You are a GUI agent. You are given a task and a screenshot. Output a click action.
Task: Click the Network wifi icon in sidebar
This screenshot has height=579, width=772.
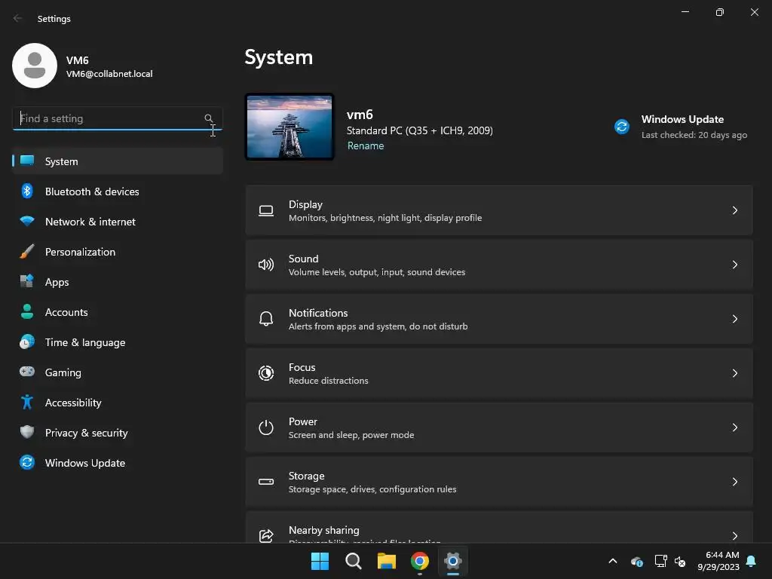27,221
